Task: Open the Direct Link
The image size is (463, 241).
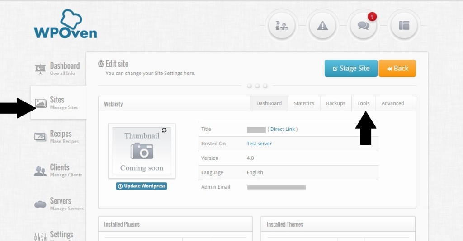Action: coord(283,129)
